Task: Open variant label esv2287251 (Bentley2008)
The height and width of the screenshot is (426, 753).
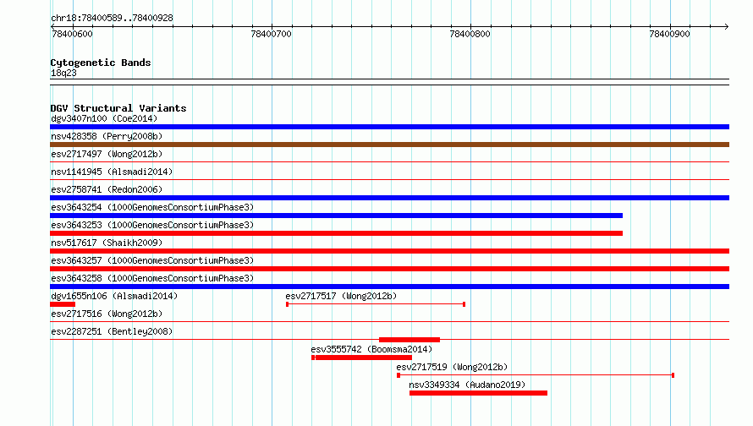Action: tap(112, 331)
